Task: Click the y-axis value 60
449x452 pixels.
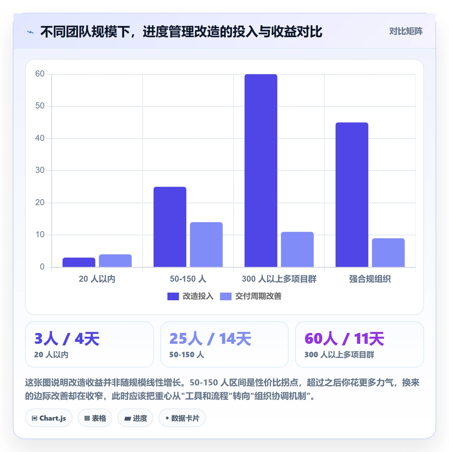Action: point(40,74)
